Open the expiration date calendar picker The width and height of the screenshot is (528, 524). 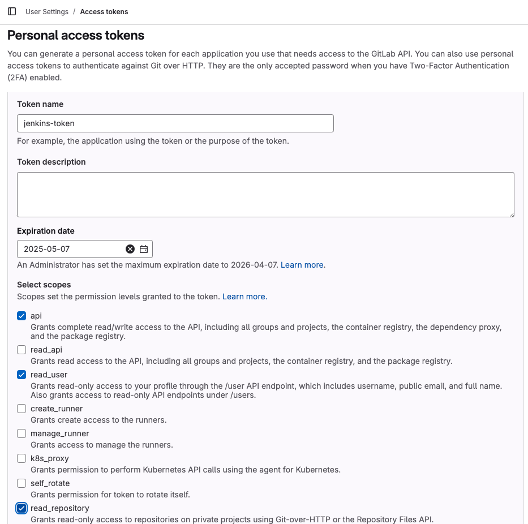(143, 248)
